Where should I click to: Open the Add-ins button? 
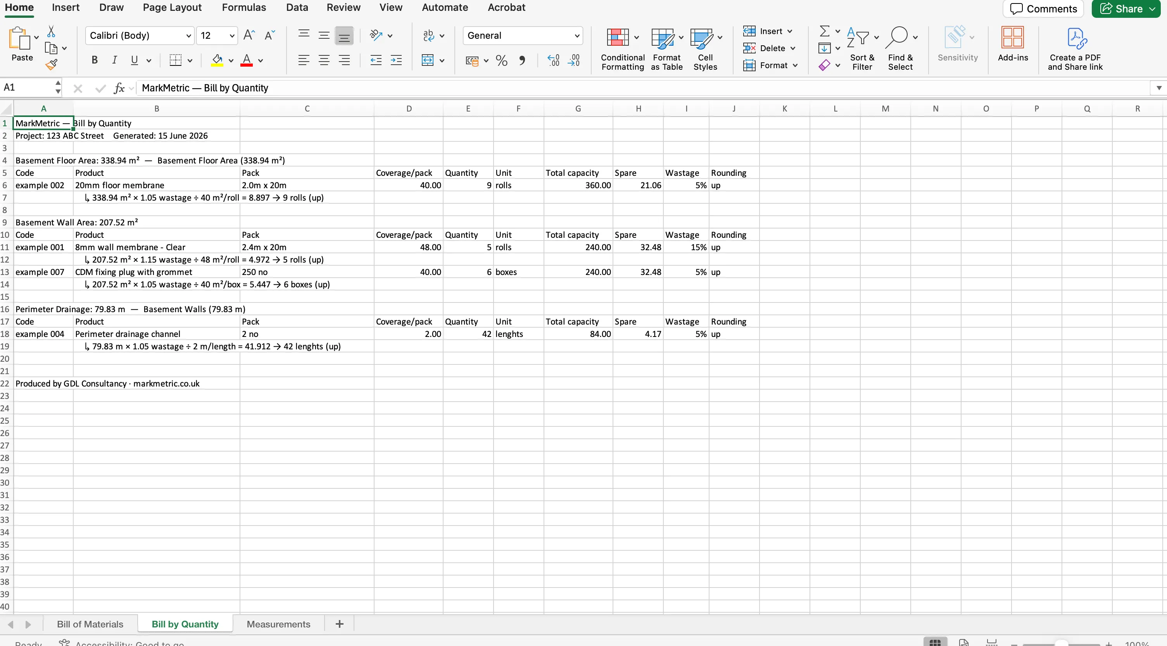tap(1013, 44)
